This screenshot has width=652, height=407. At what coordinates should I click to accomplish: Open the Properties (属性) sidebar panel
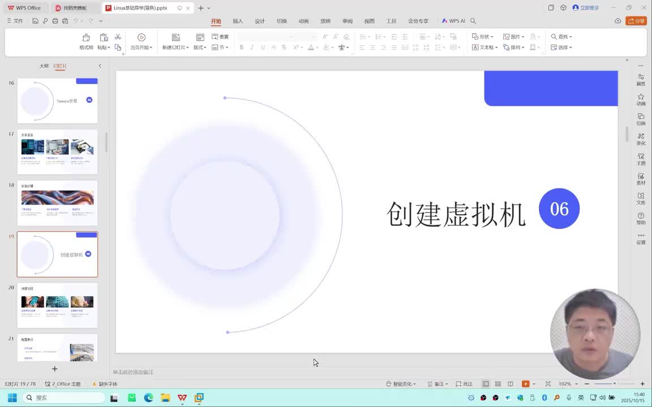click(641, 80)
